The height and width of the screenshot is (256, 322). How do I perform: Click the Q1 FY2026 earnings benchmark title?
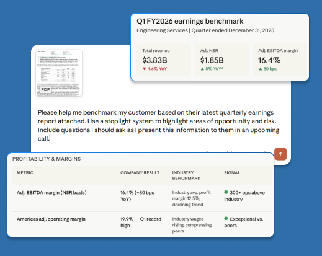click(x=190, y=21)
